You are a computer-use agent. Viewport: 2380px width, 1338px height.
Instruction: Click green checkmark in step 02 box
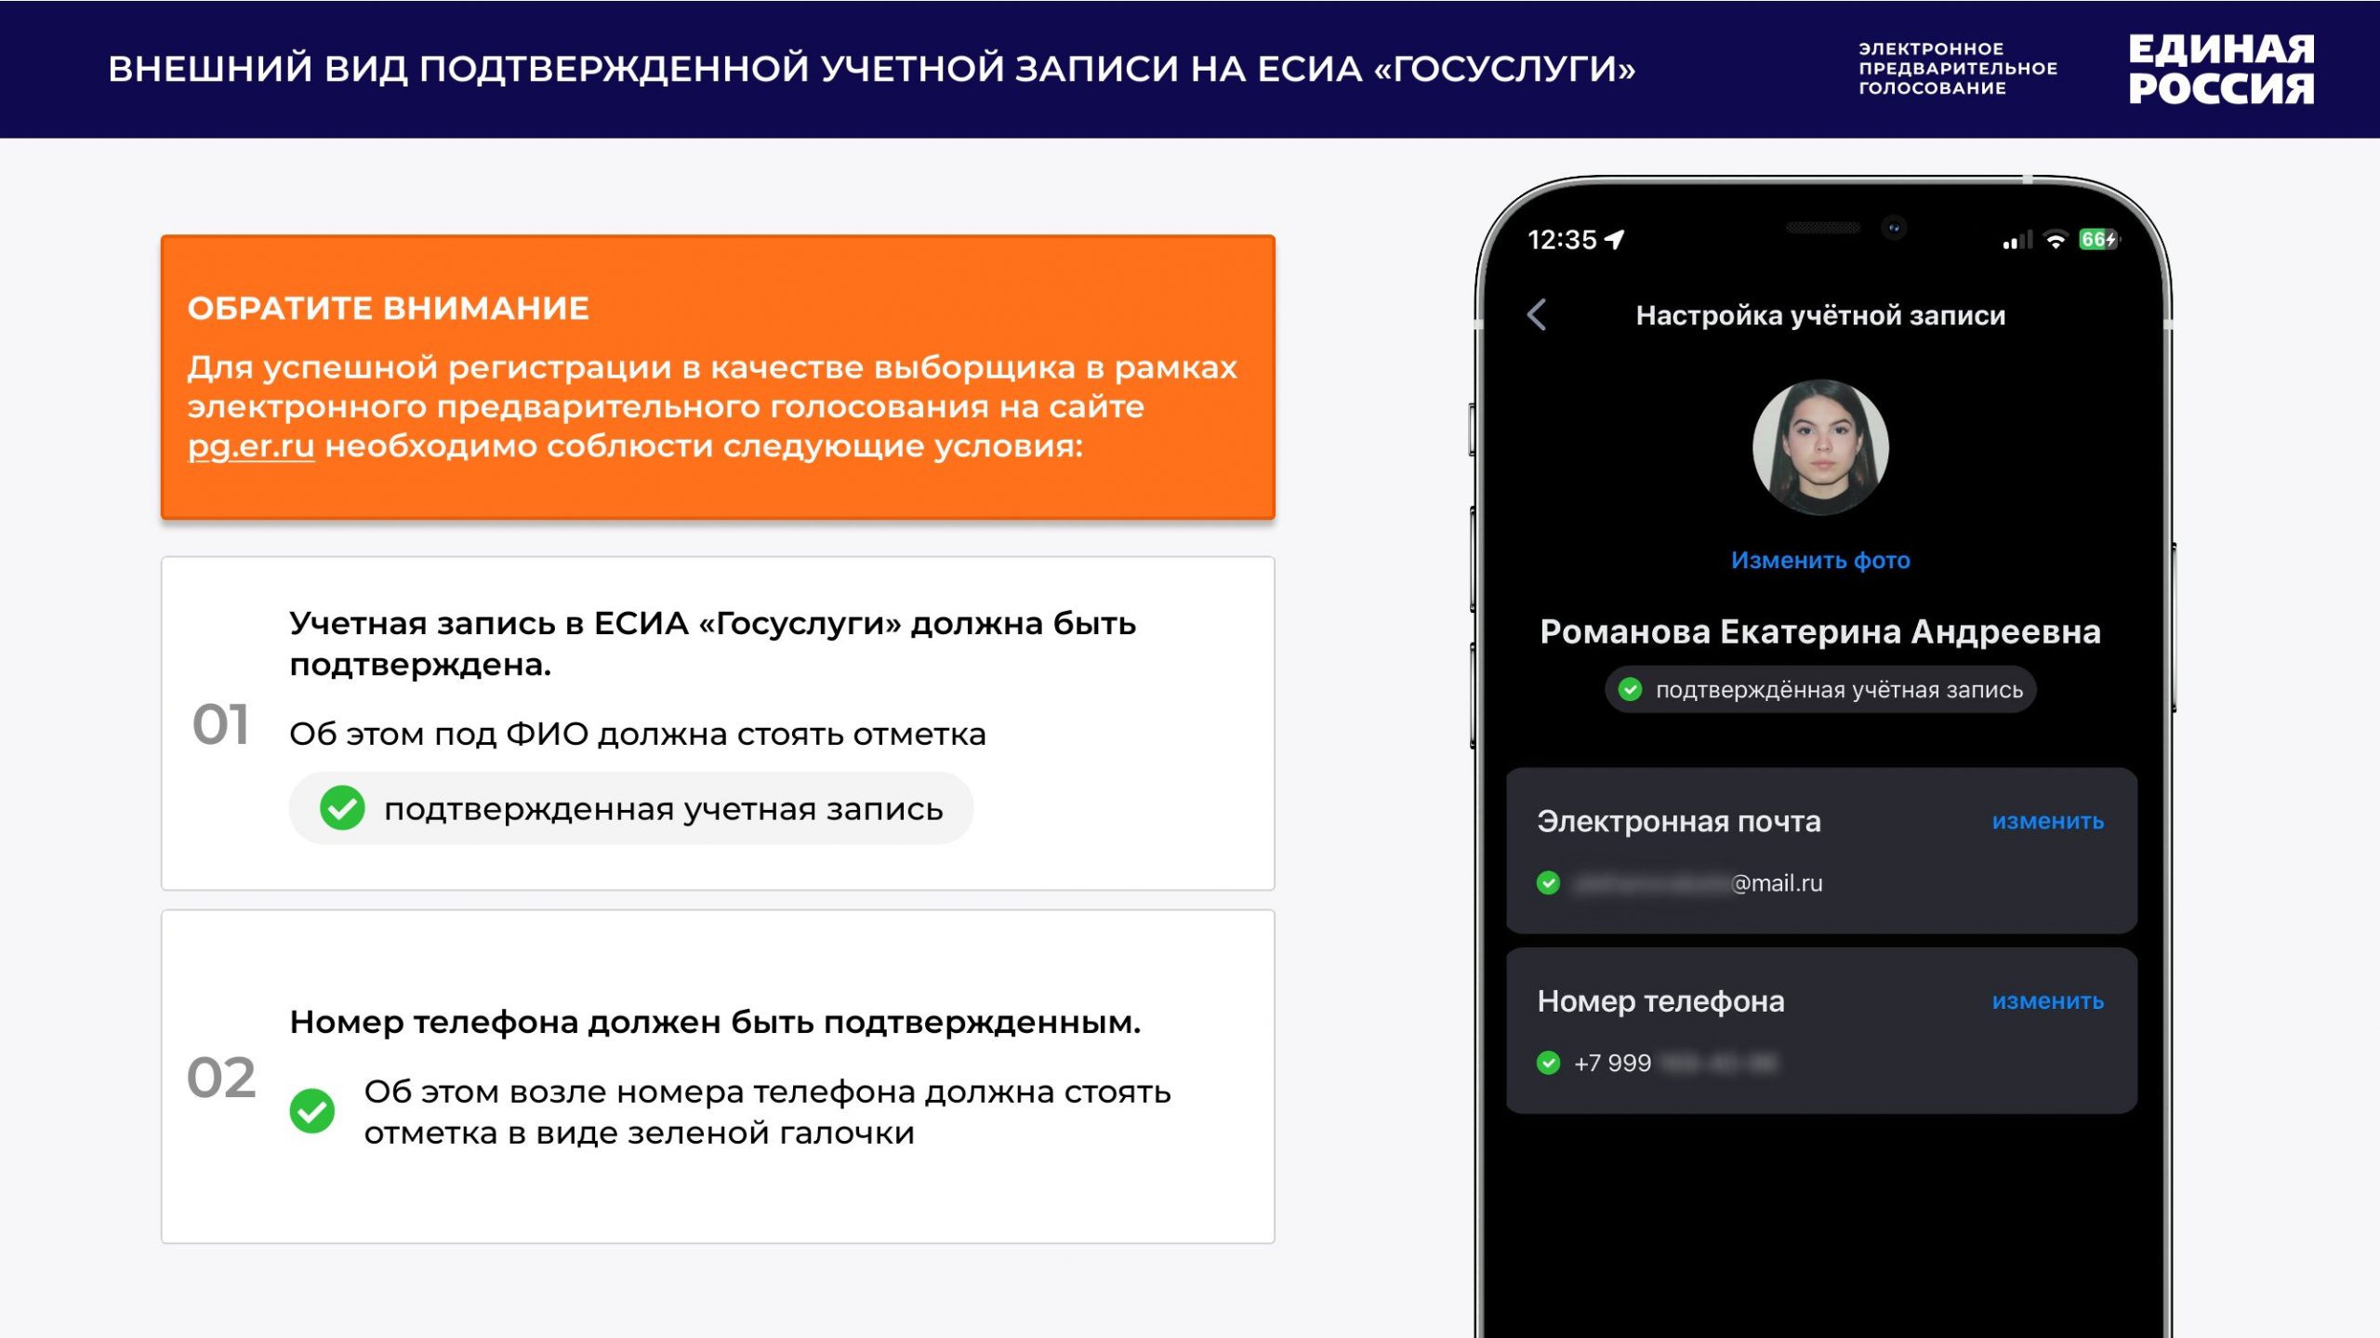click(x=312, y=1111)
